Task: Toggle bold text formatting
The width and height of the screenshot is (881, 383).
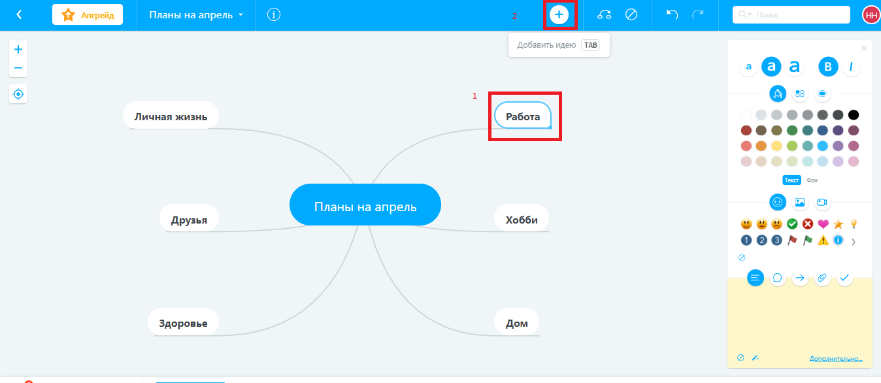Action: pos(829,67)
